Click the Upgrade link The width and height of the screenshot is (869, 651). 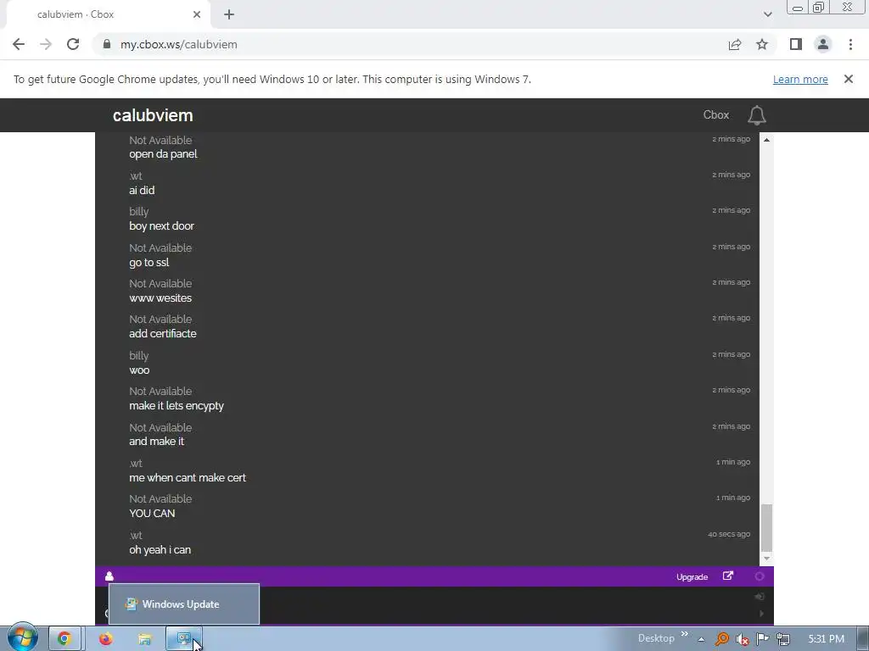tap(692, 576)
